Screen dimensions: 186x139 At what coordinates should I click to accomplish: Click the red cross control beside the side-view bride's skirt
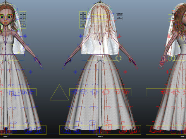[168, 72]
